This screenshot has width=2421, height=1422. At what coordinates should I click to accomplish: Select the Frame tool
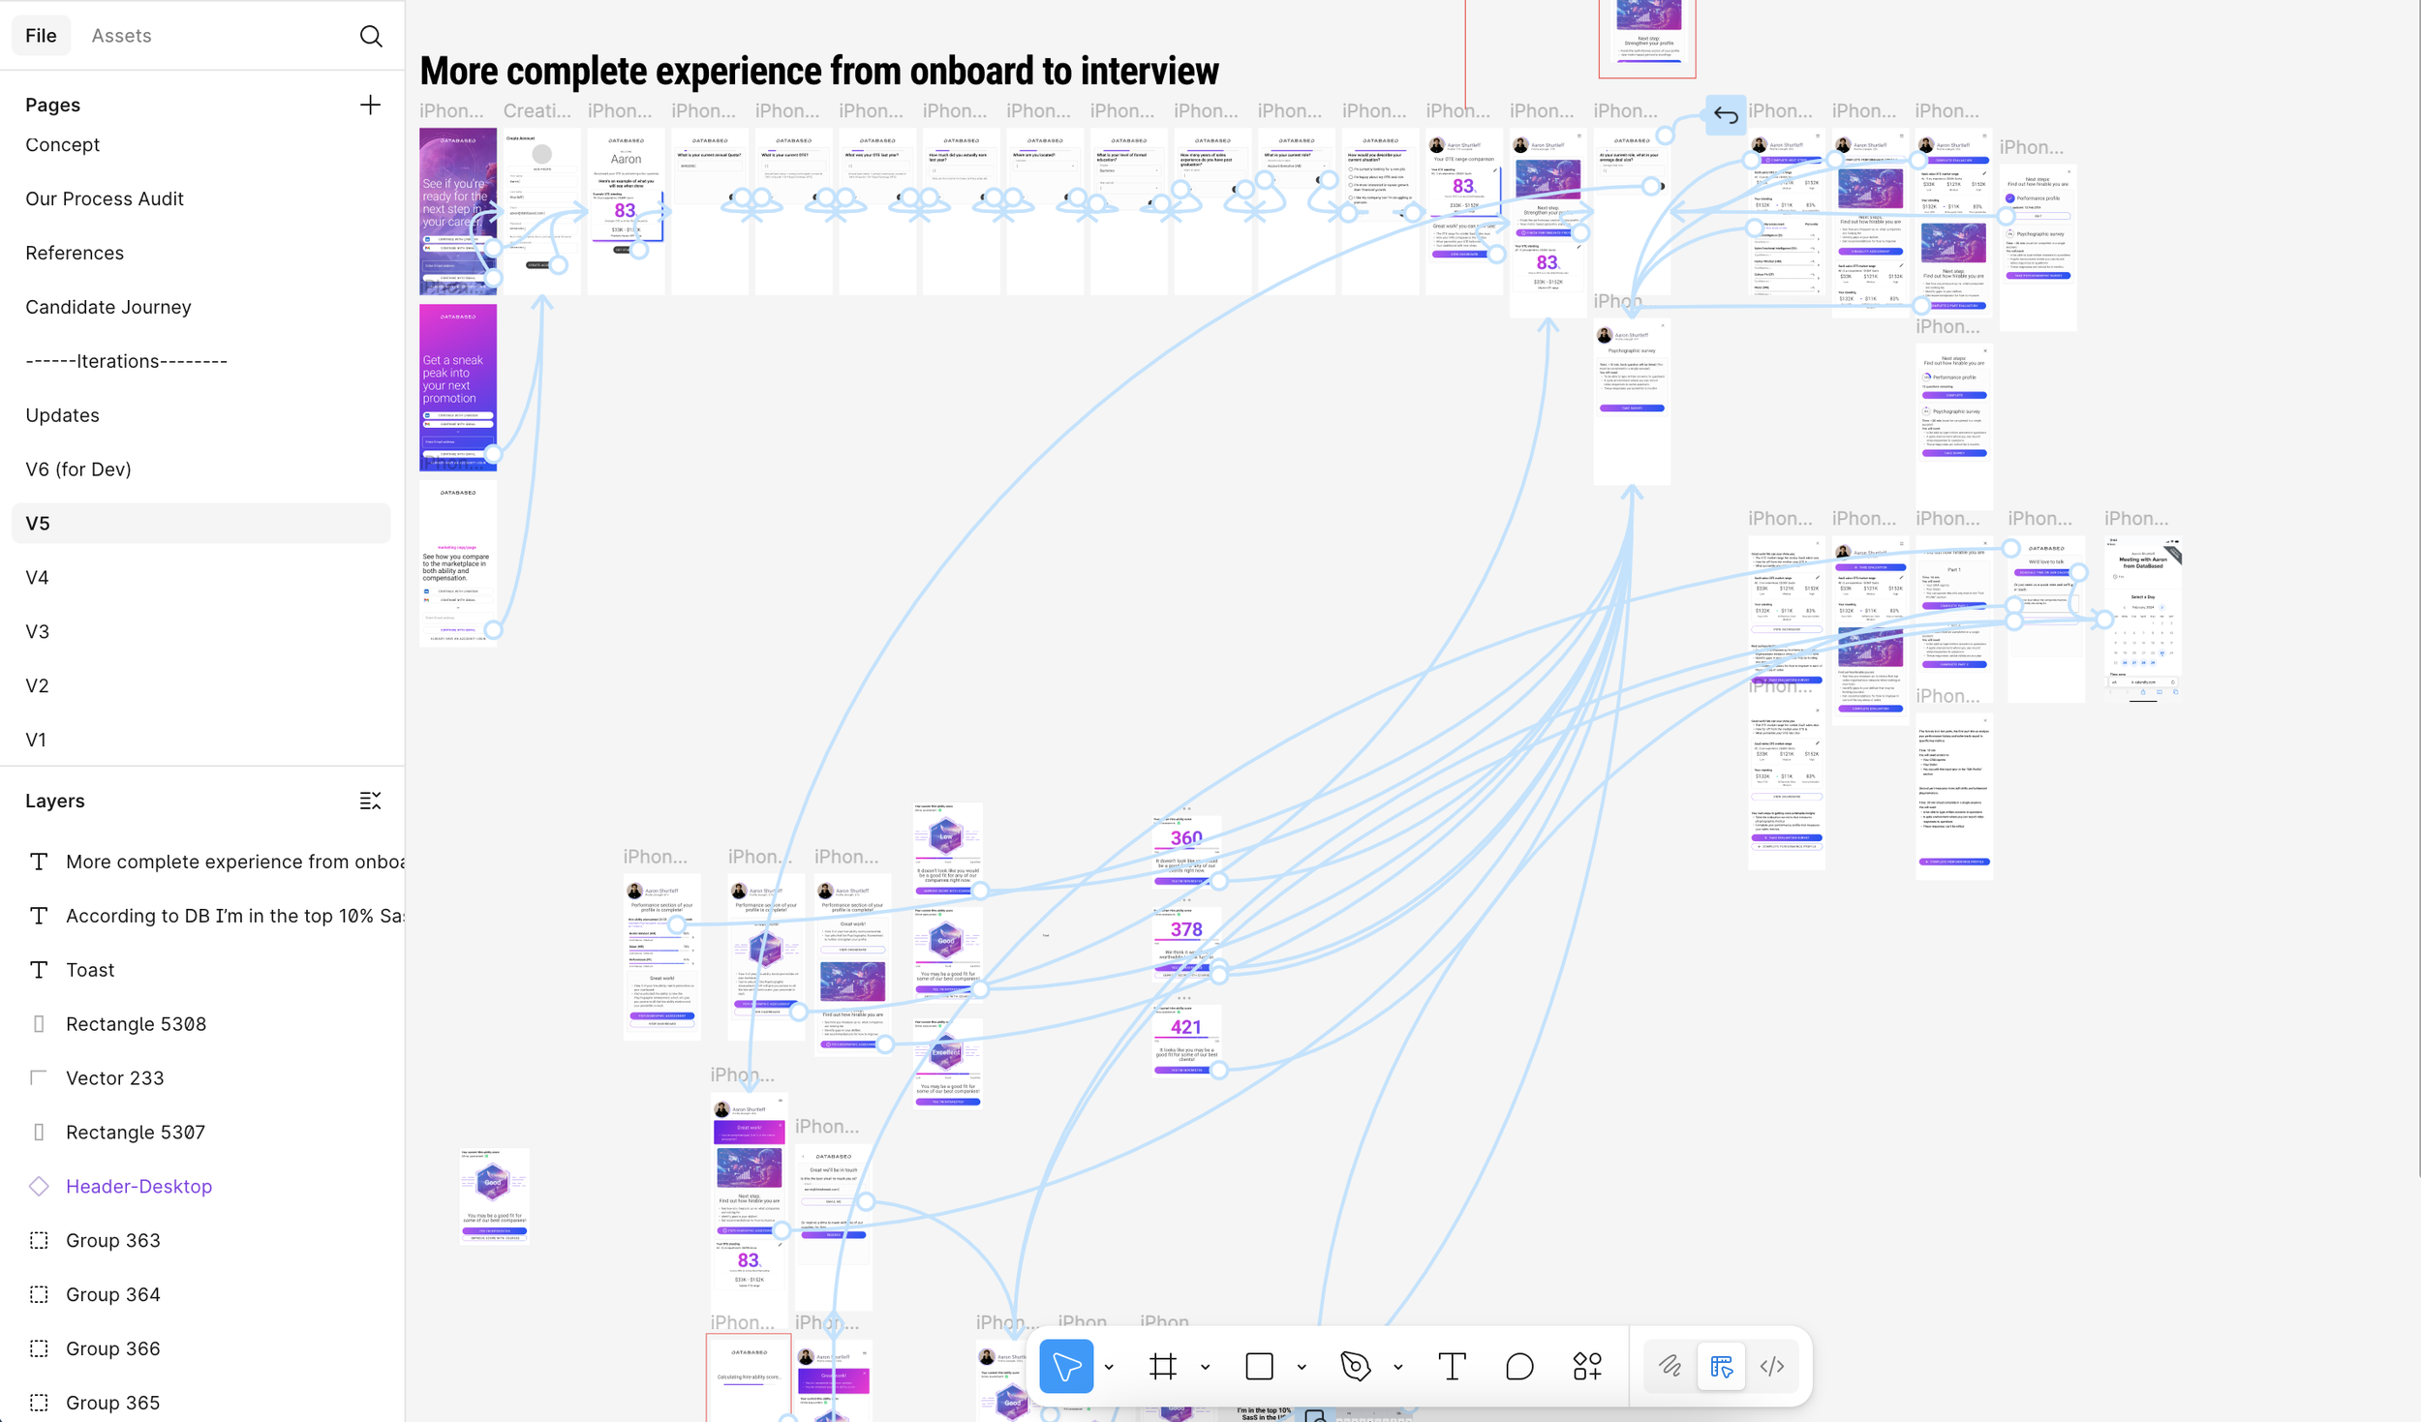(x=1162, y=1366)
